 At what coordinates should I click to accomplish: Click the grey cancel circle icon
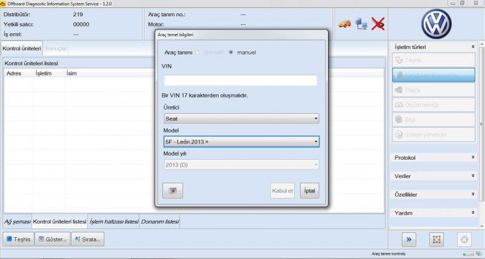(464, 239)
